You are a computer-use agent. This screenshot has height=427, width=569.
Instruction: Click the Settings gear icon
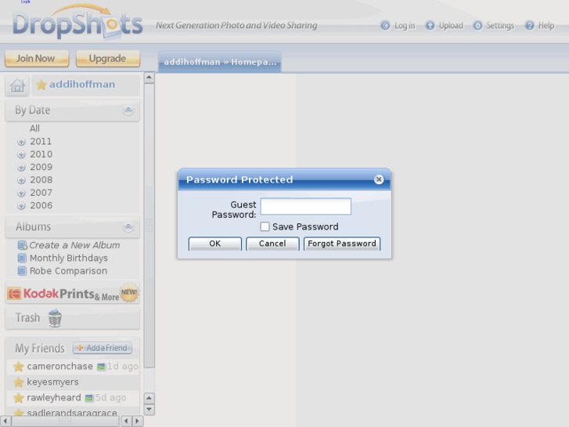478,25
